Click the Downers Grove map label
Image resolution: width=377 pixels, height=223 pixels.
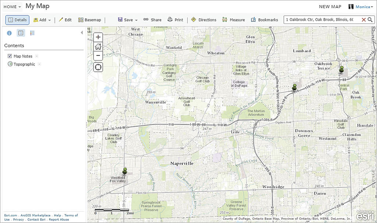(x=304, y=133)
